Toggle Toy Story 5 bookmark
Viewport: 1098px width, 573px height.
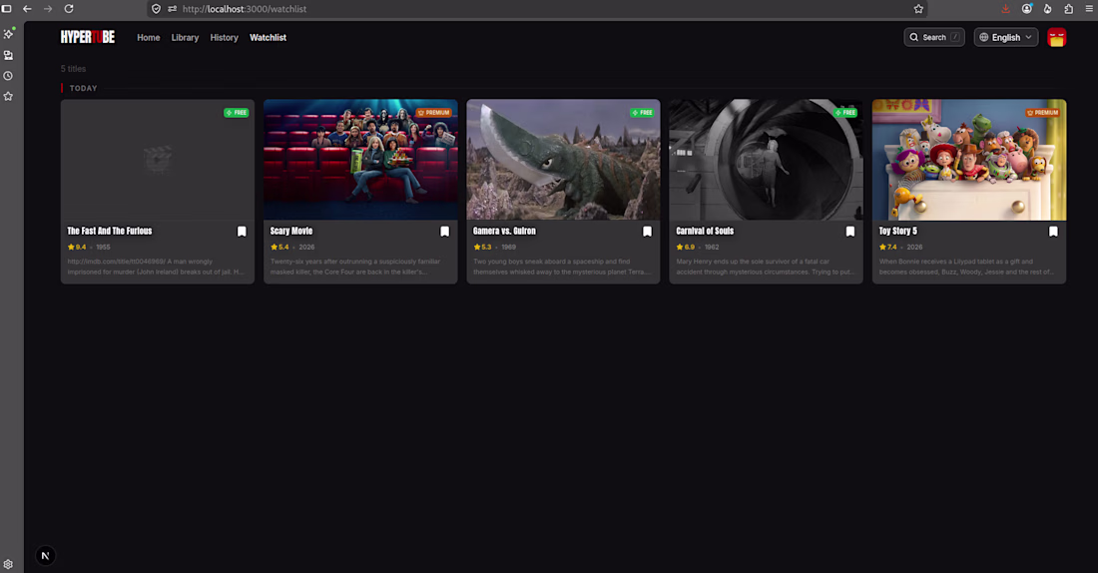pos(1053,232)
